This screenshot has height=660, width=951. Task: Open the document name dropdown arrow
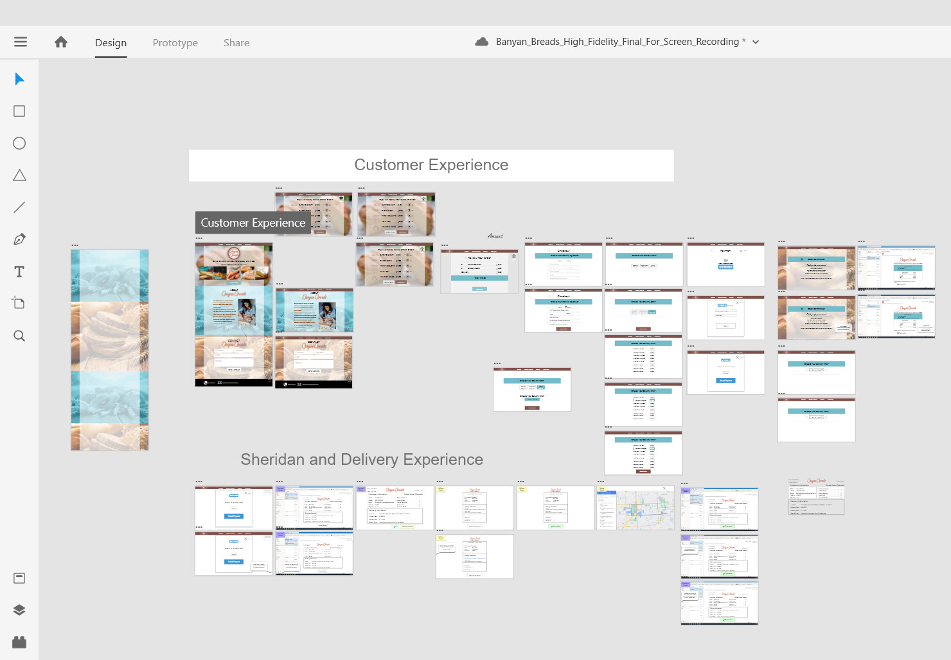756,42
